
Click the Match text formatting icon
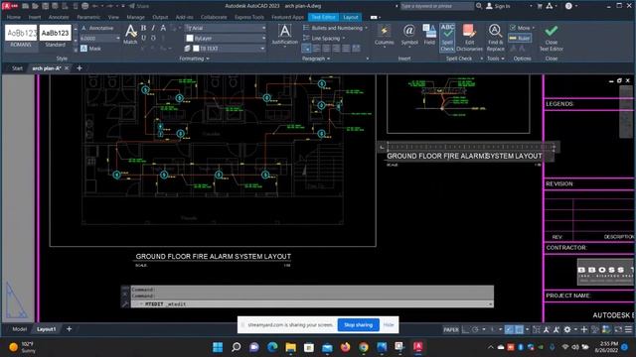point(130,35)
